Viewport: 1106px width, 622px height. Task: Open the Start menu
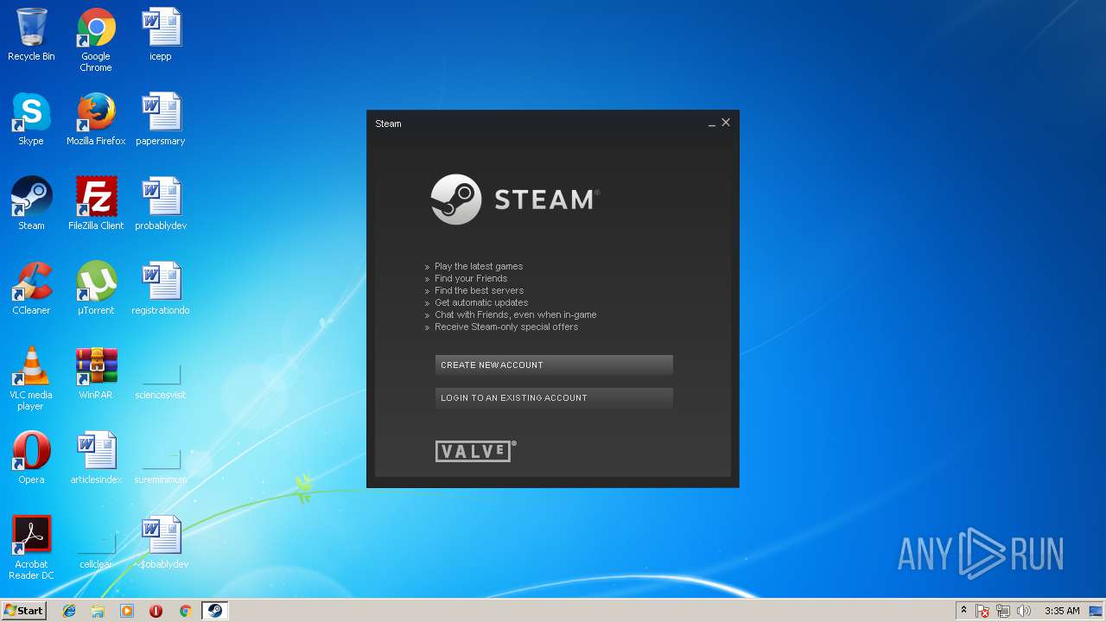pos(23,610)
